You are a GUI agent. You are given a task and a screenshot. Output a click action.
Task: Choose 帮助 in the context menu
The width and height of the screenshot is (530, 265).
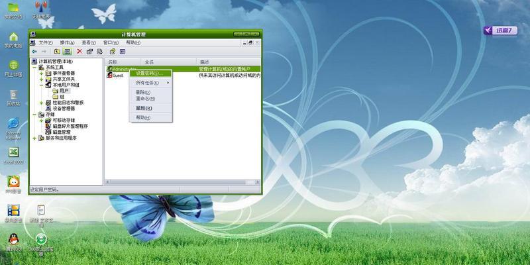(151, 118)
